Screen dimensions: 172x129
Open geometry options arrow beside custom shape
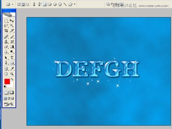click(x=75, y=4)
